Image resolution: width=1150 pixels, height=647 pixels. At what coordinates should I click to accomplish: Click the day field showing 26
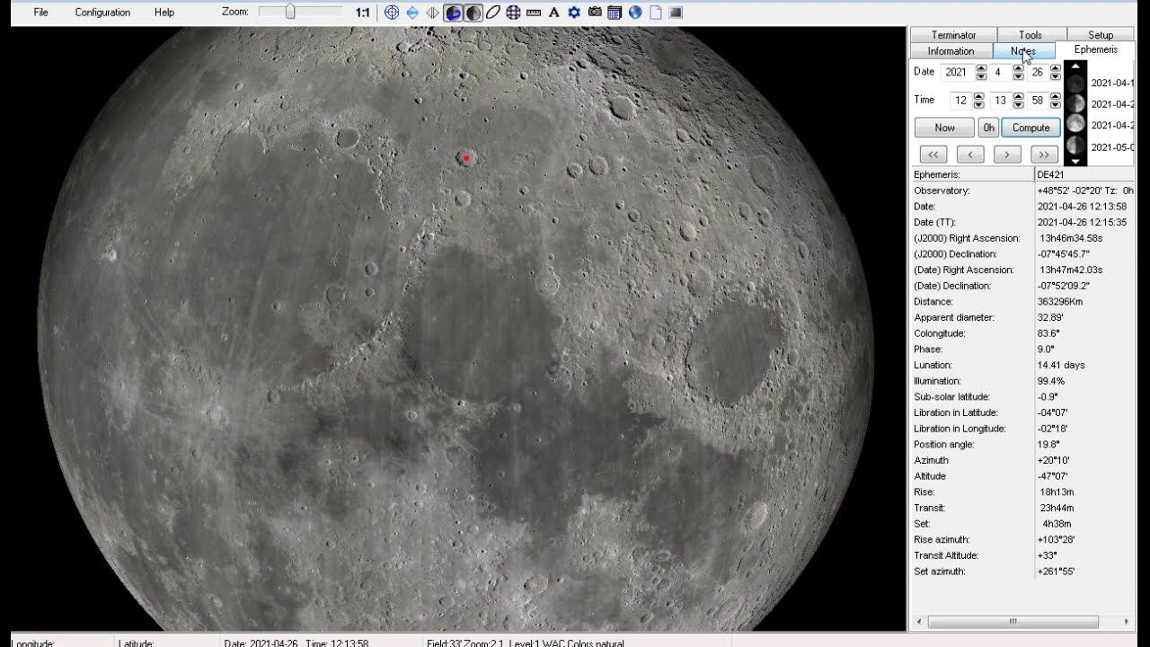(x=1038, y=72)
